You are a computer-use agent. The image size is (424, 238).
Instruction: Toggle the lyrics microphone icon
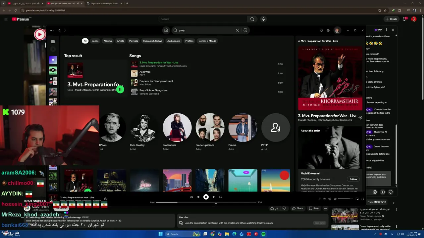(x=319, y=199)
